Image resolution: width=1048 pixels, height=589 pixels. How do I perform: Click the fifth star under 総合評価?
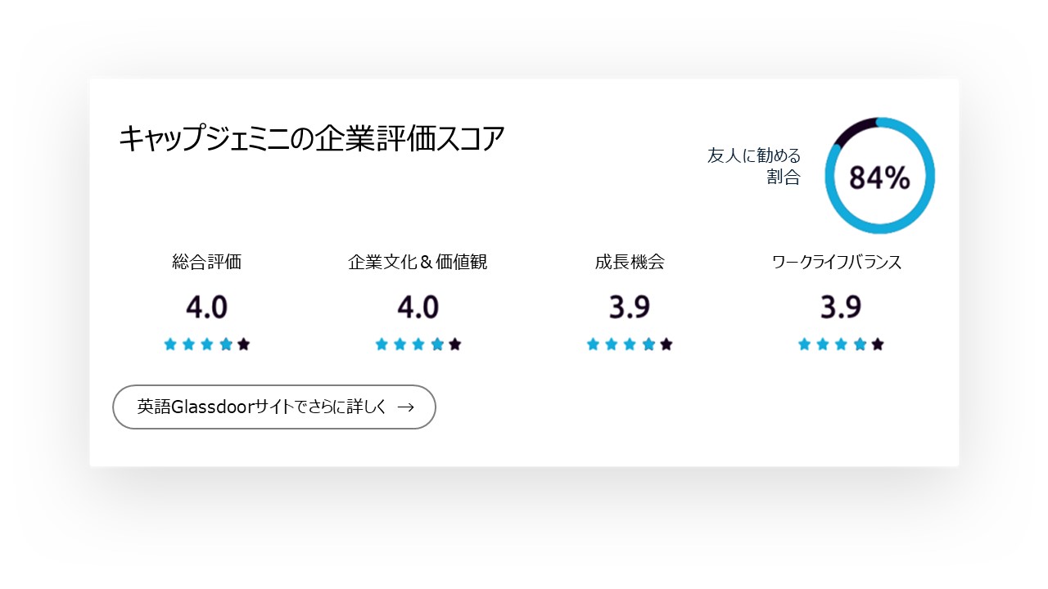point(242,344)
